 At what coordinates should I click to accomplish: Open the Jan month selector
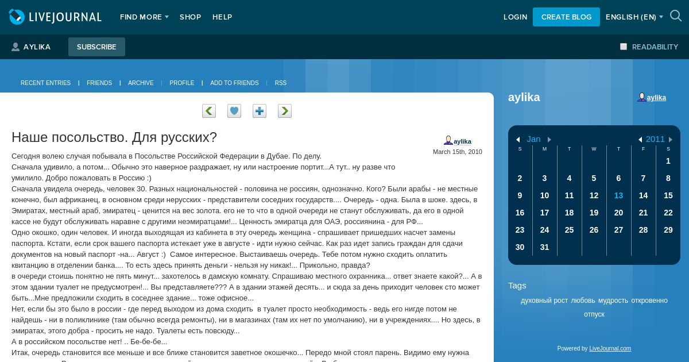(x=533, y=139)
